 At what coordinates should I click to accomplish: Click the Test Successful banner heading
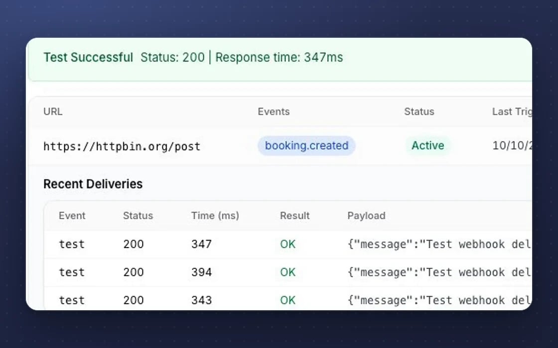(88, 57)
